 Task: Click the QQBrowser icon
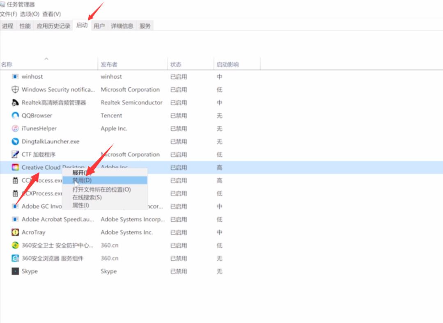pyautogui.click(x=15, y=115)
